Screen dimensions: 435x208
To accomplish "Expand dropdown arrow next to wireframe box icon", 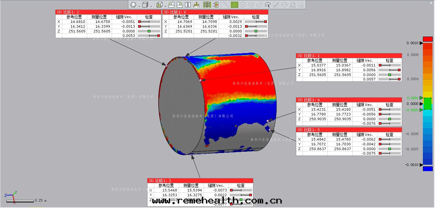I will (165, 5).
